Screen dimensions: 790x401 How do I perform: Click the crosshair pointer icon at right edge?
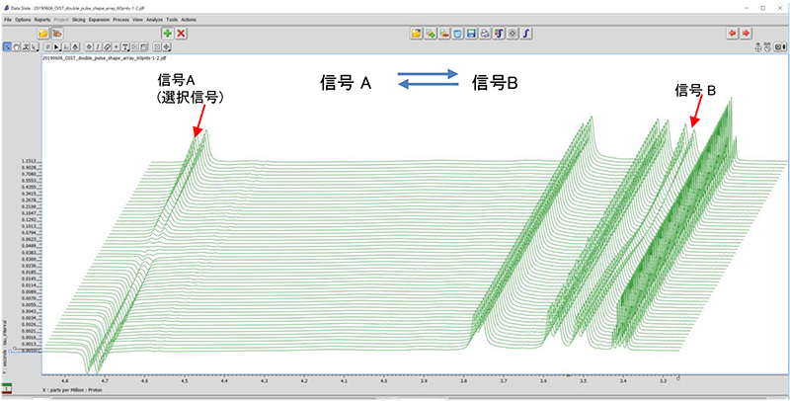[x=758, y=47]
